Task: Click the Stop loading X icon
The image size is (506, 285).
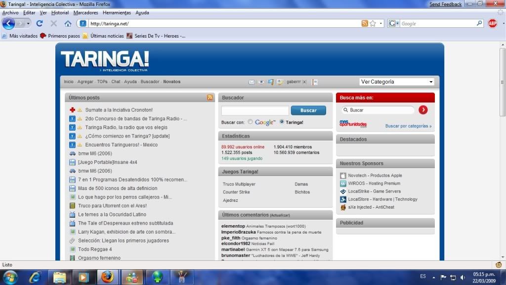Action: 53,24
